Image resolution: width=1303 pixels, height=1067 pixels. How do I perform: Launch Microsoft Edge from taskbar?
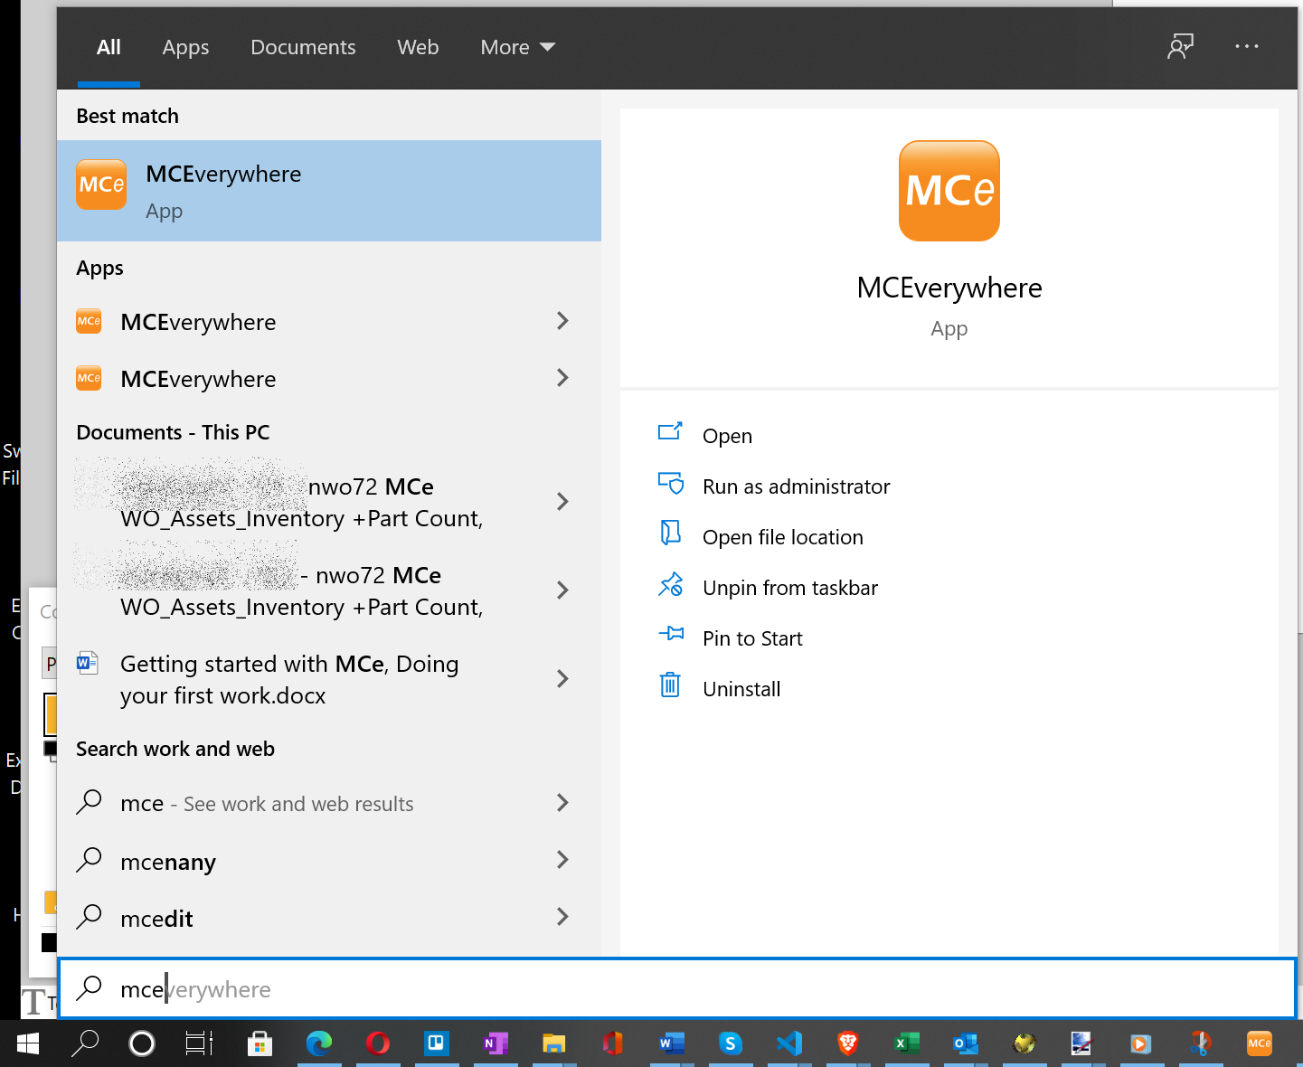coord(319,1044)
